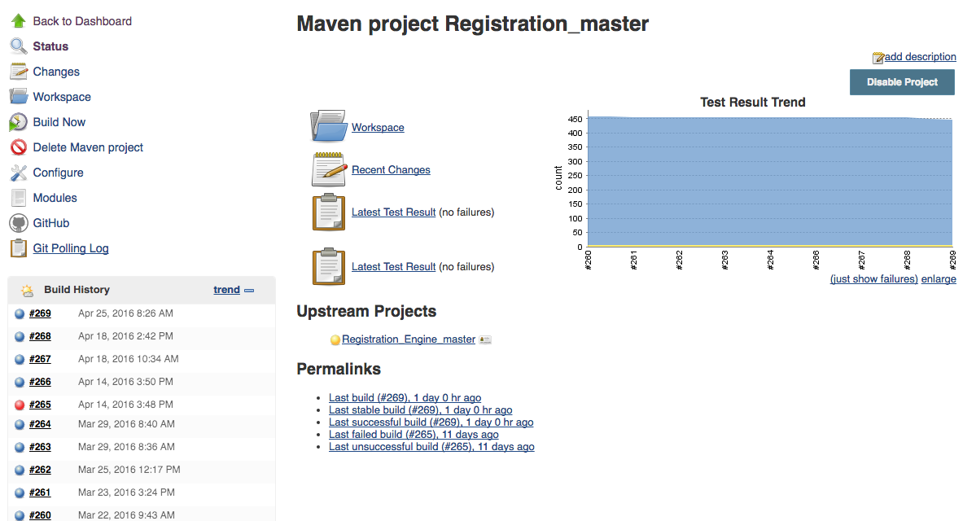Click the Build Now clock icon
The image size is (976, 521).
point(18,122)
